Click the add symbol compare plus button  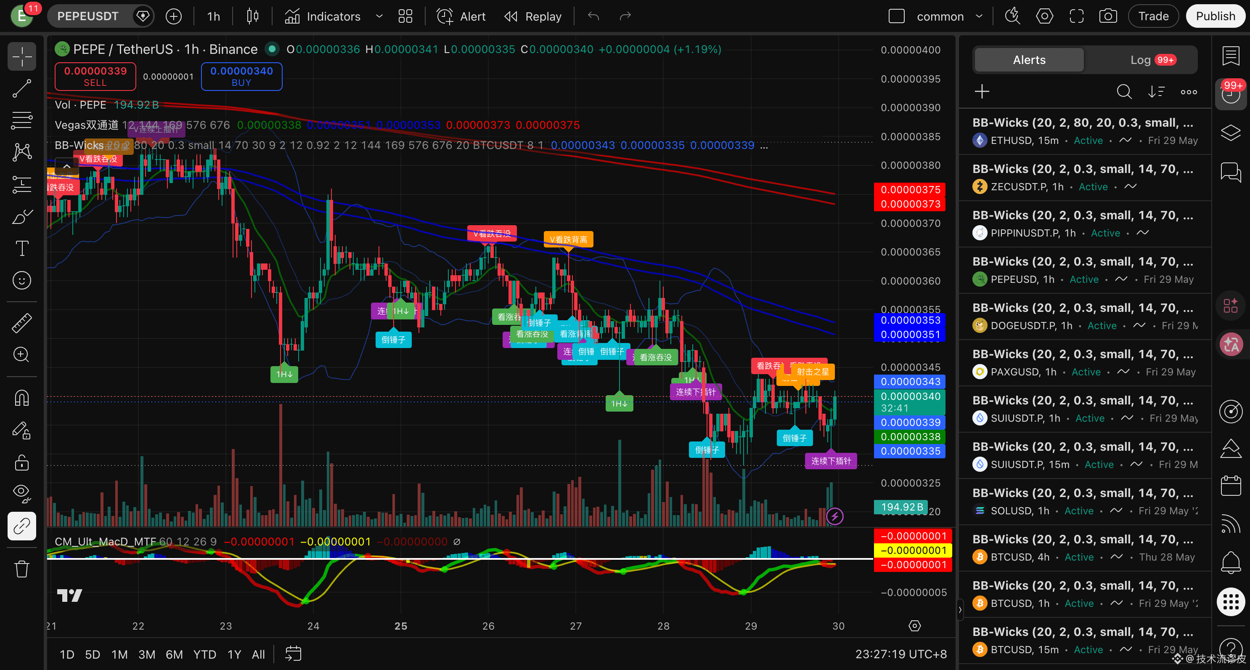coord(174,16)
